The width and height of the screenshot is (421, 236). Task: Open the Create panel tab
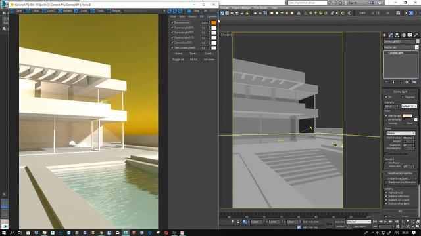384,35
